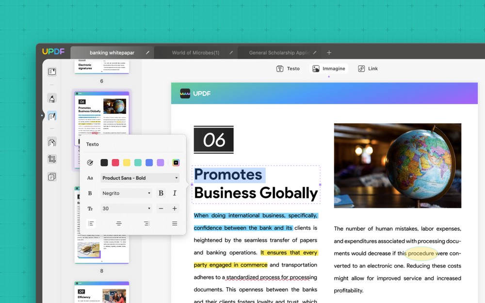
Task: Click the globe image in document
Action: pyautogui.click(x=398, y=166)
